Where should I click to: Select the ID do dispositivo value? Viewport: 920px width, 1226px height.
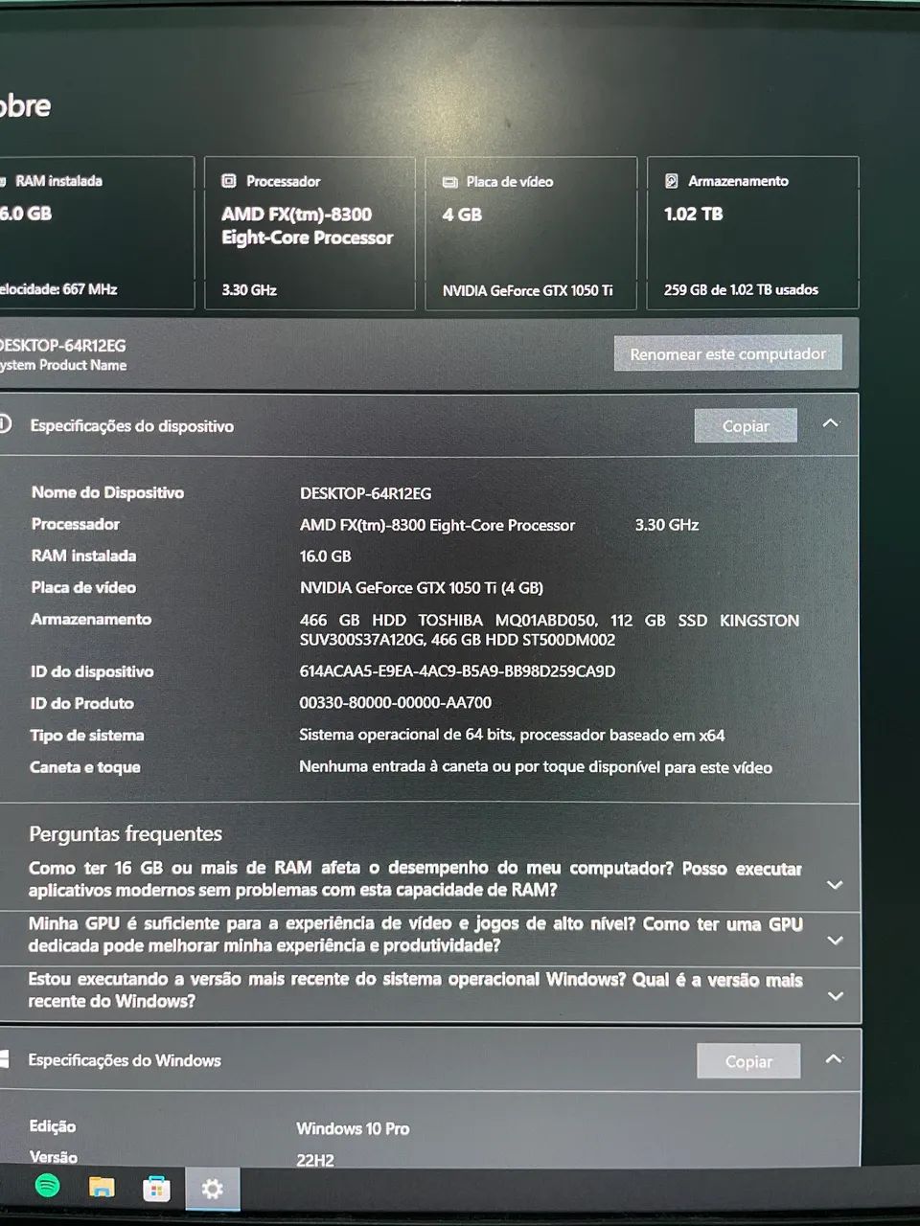457,671
